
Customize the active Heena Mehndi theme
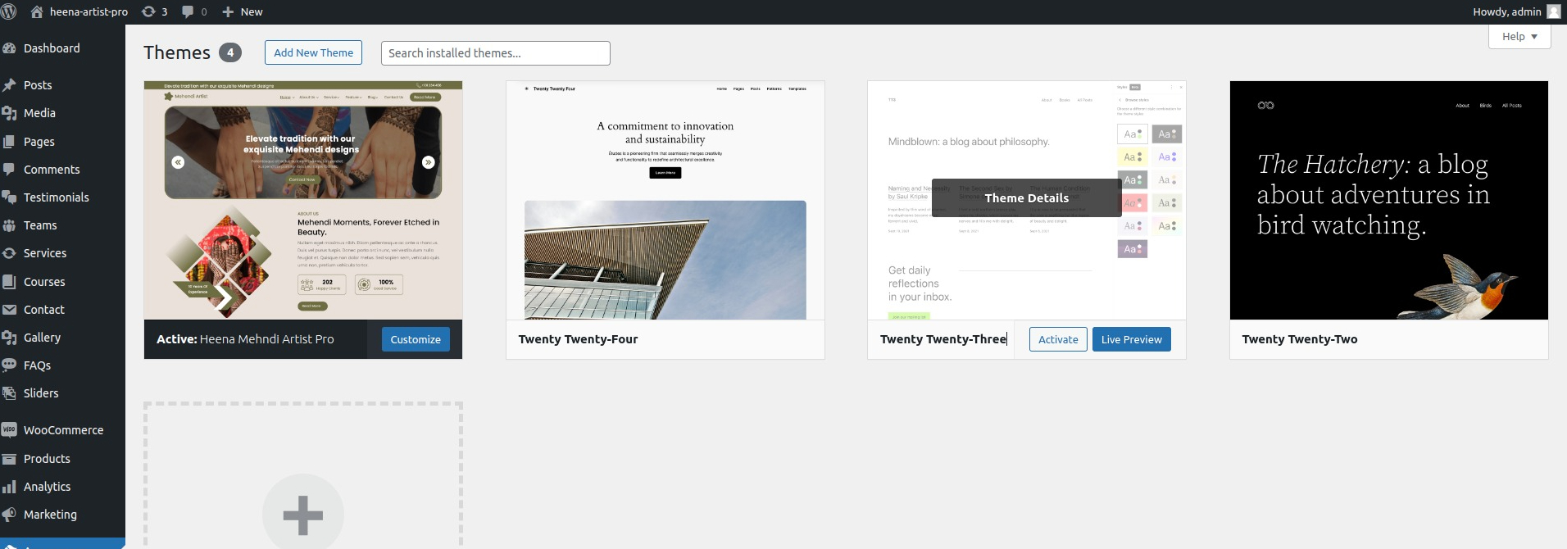point(416,339)
